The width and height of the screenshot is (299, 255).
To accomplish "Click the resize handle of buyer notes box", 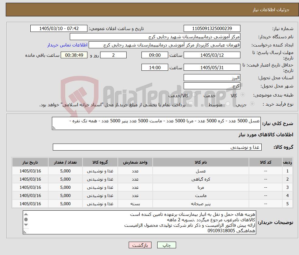I will click(25, 232).
